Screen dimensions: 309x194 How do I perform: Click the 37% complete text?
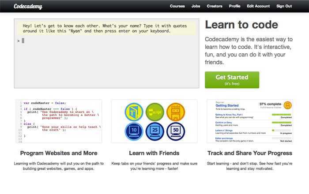[x=270, y=104]
